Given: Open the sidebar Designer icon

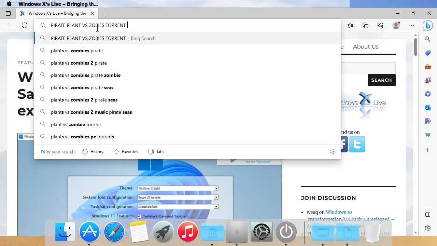Looking at the screenshot, I should click(x=427, y=121).
